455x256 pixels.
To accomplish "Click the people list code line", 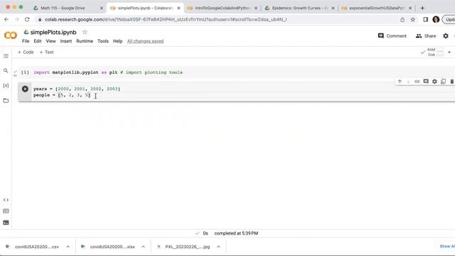I will [x=62, y=95].
